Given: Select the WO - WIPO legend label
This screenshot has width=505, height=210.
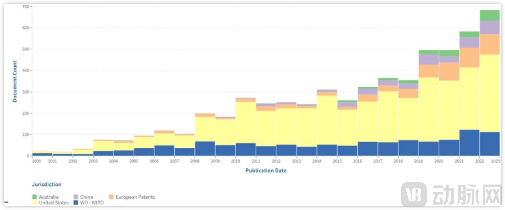Looking at the screenshot, I should [92, 202].
